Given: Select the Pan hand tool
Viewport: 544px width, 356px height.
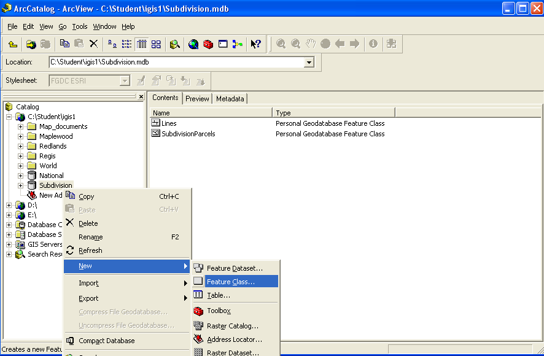Looking at the screenshot, I should 311,44.
